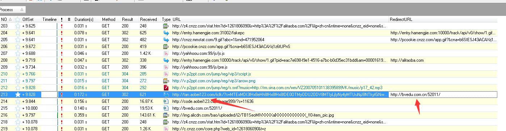Toggle bookmark star on row 215
This screenshot has width=506, height=131.
[x=18, y=108]
